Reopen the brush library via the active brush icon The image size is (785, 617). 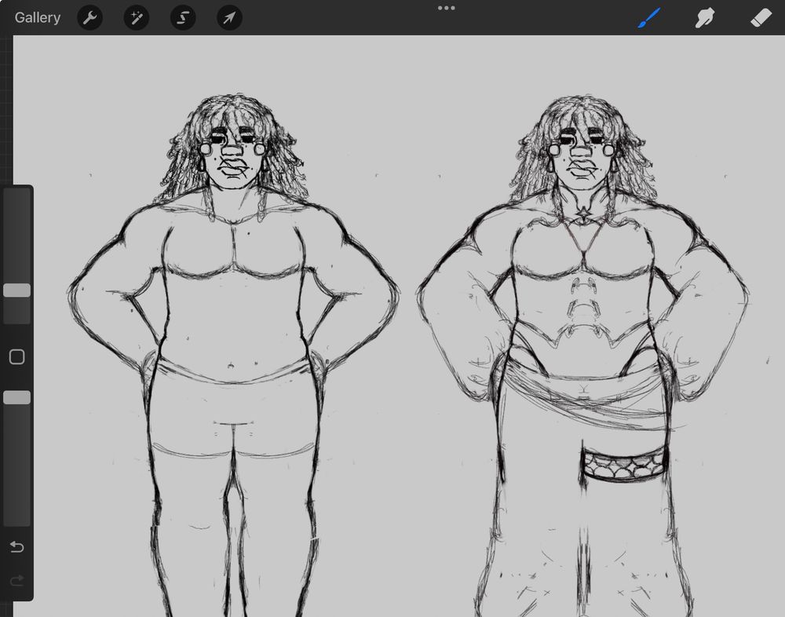pos(648,17)
